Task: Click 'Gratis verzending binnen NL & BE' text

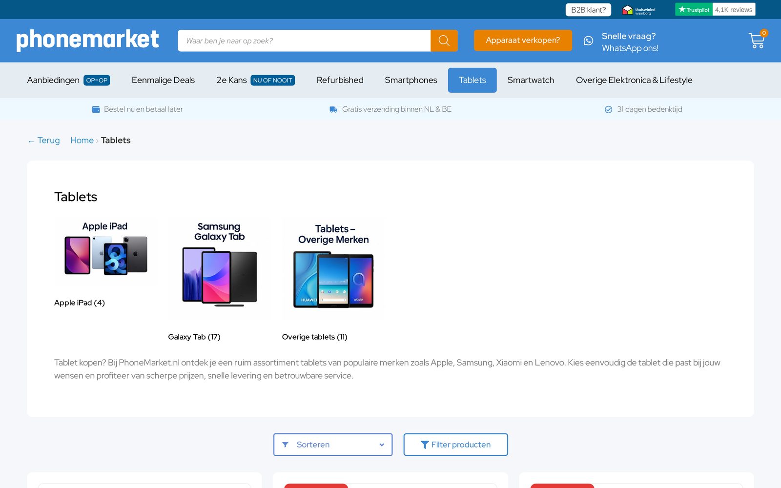Action: (x=397, y=109)
